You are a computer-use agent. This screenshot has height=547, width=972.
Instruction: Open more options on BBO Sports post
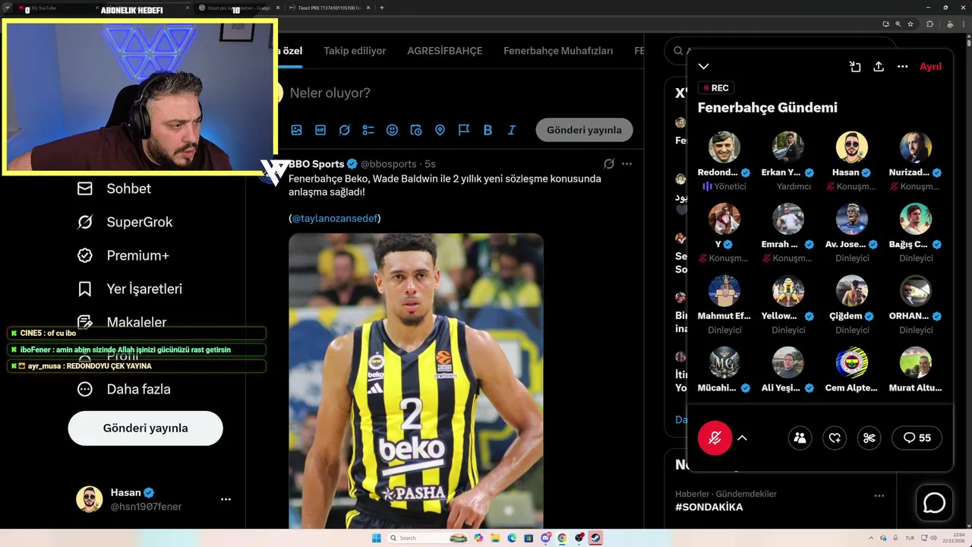(x=626, y=163)
